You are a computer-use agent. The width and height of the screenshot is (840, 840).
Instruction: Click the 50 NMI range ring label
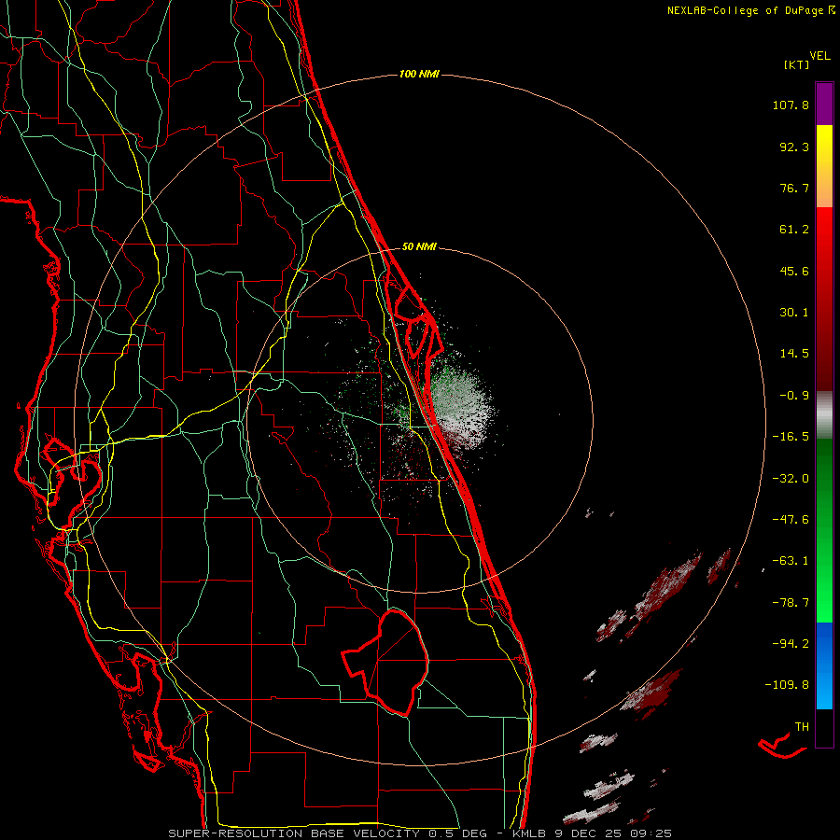click(419, 246)
